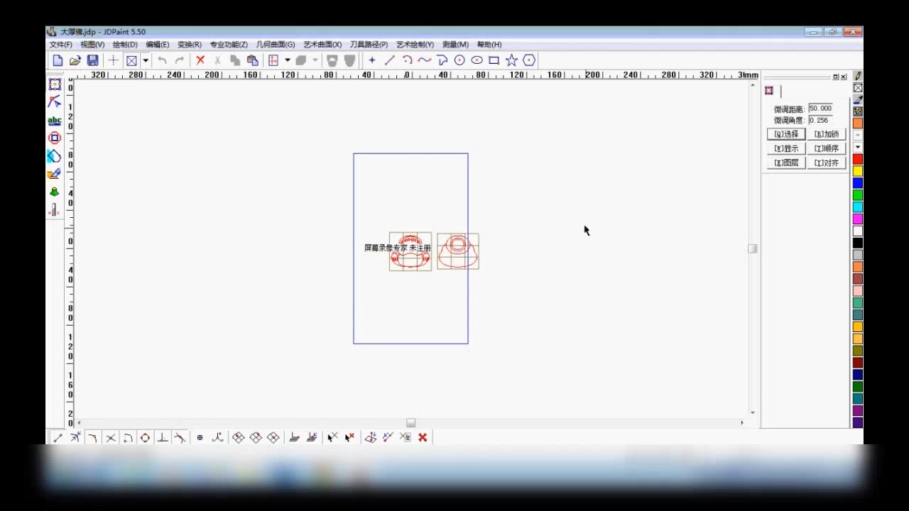Screen dimensions: 909x511
Task: Click the green download arrow icon in left toolbar
Action: click(x=55, y=192)
